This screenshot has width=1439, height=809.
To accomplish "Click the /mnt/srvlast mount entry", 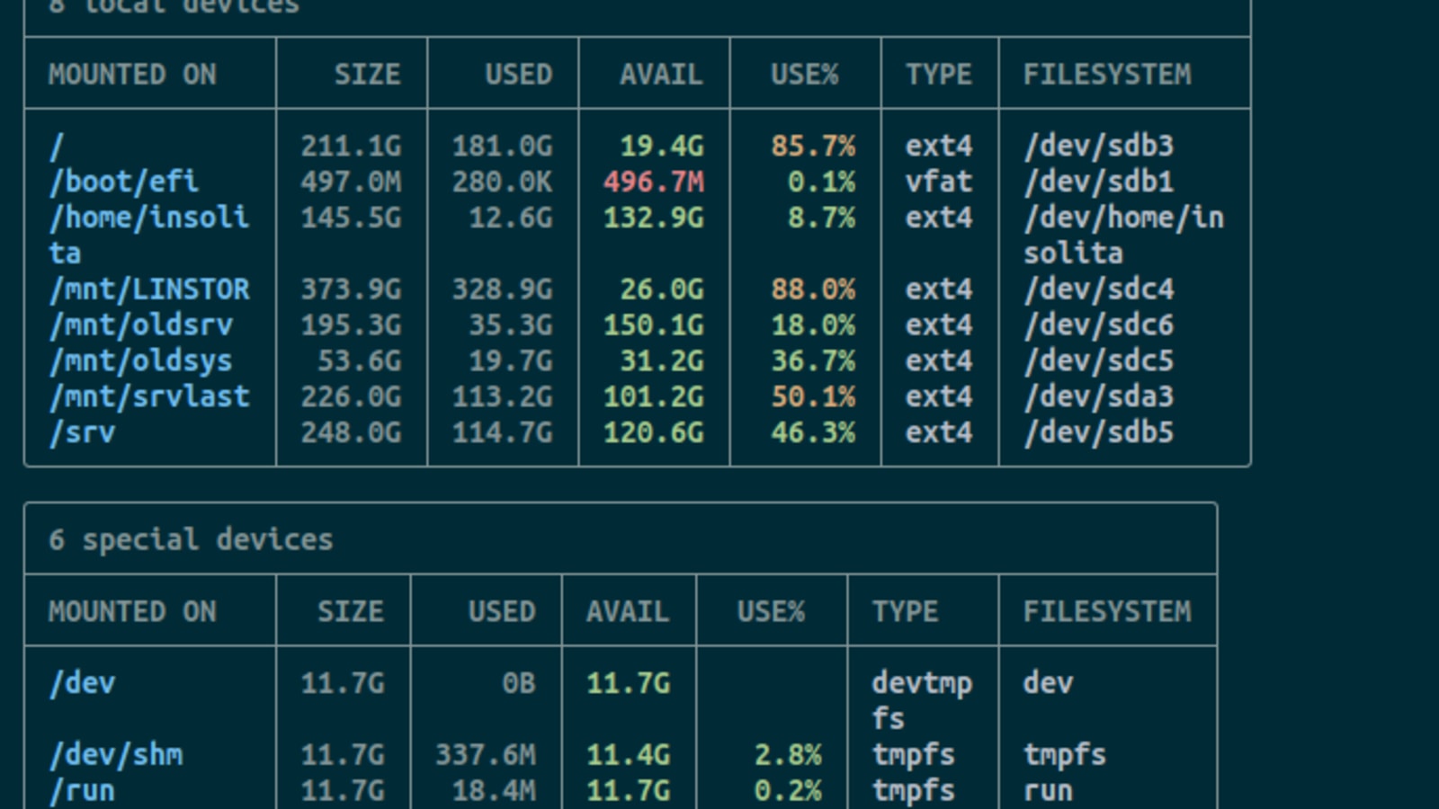I will tap(149, 397).
